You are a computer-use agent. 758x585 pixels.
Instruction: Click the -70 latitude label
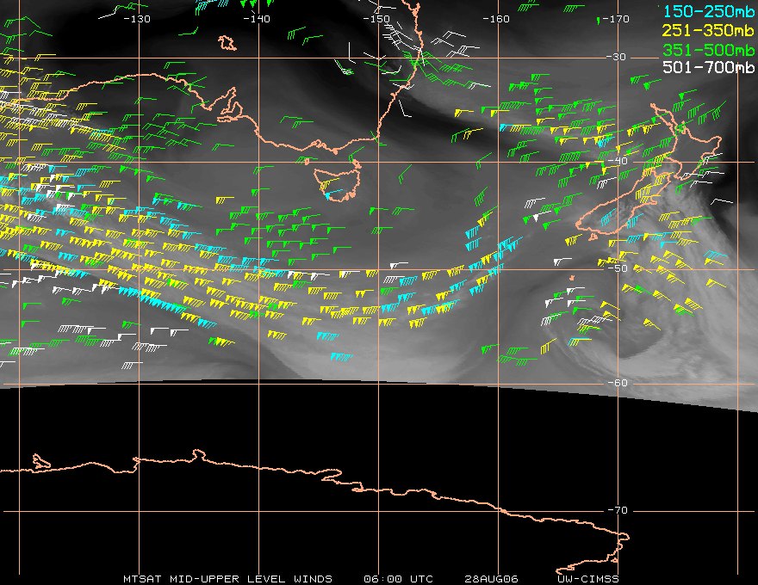pos(618,510)
